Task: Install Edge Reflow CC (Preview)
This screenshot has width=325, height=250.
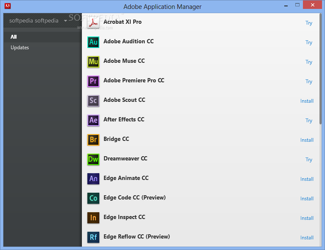Action: click(307, 238)
